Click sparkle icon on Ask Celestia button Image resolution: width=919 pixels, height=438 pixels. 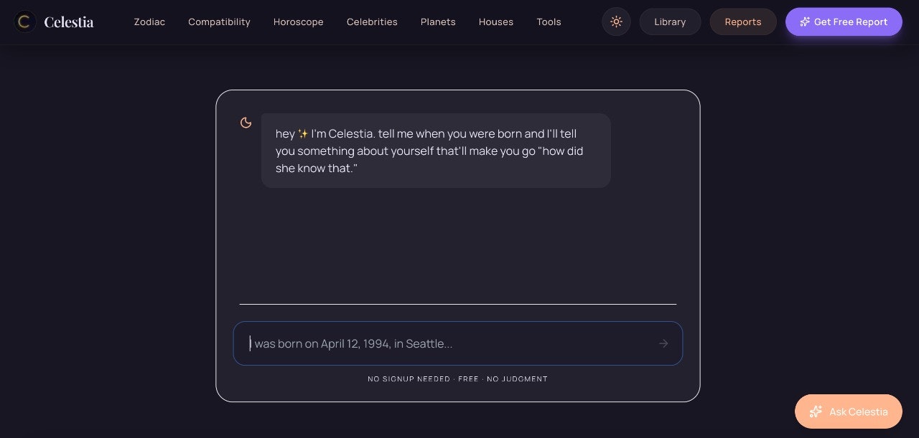[816, 411]
